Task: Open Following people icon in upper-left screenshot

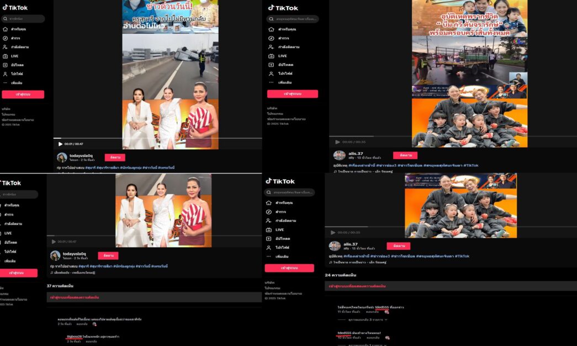Action: click(x=5, y=47)
